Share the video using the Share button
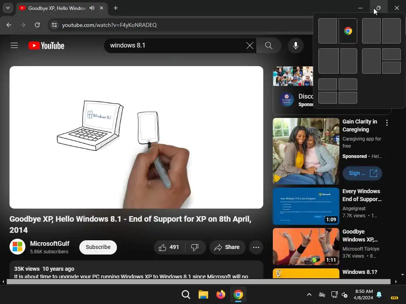The image size is (406, 304). (x=227, y=247)
